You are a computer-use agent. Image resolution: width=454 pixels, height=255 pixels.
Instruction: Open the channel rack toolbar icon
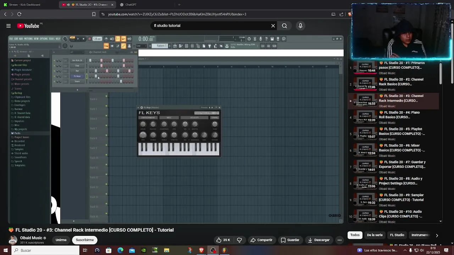click(187, 46)
